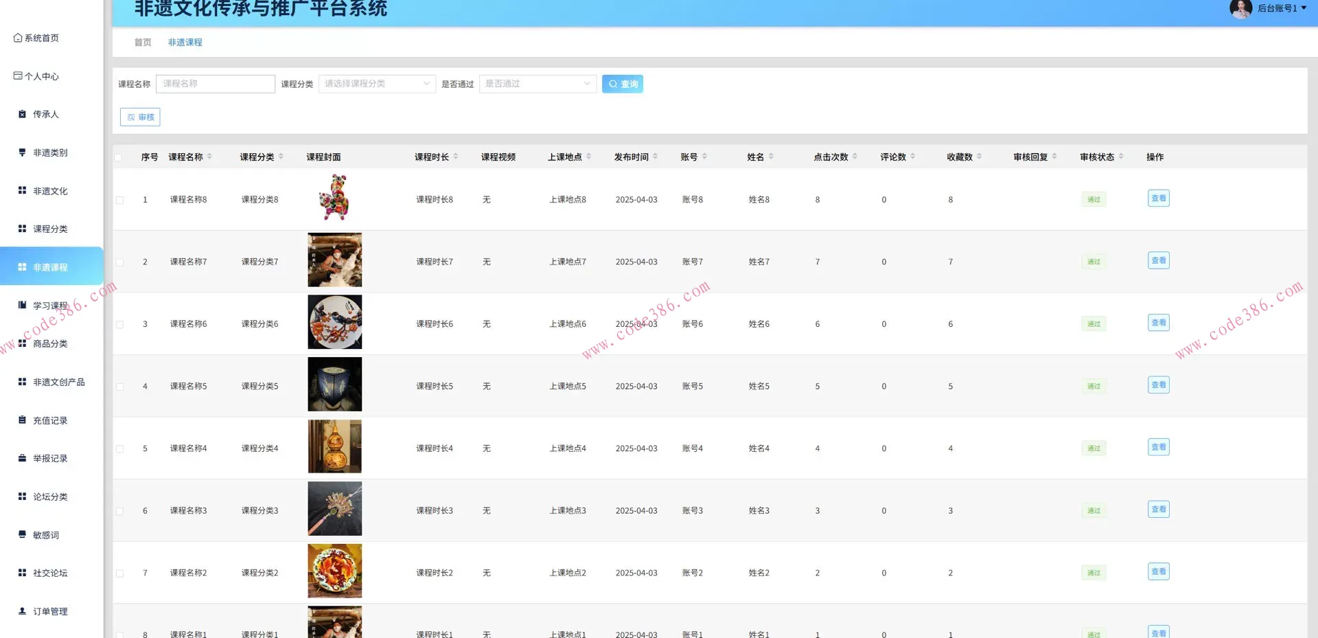Click the grid icon beside 社交论坛
1318x638 pixels.
[22, 573]
